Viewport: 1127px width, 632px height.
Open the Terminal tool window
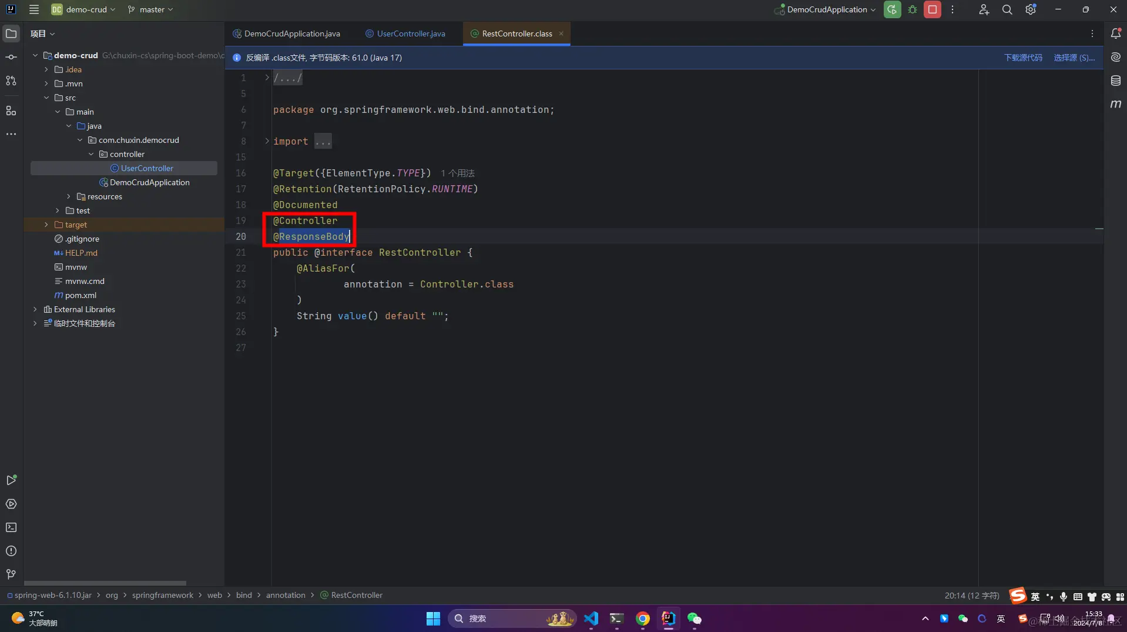point(11,527)
